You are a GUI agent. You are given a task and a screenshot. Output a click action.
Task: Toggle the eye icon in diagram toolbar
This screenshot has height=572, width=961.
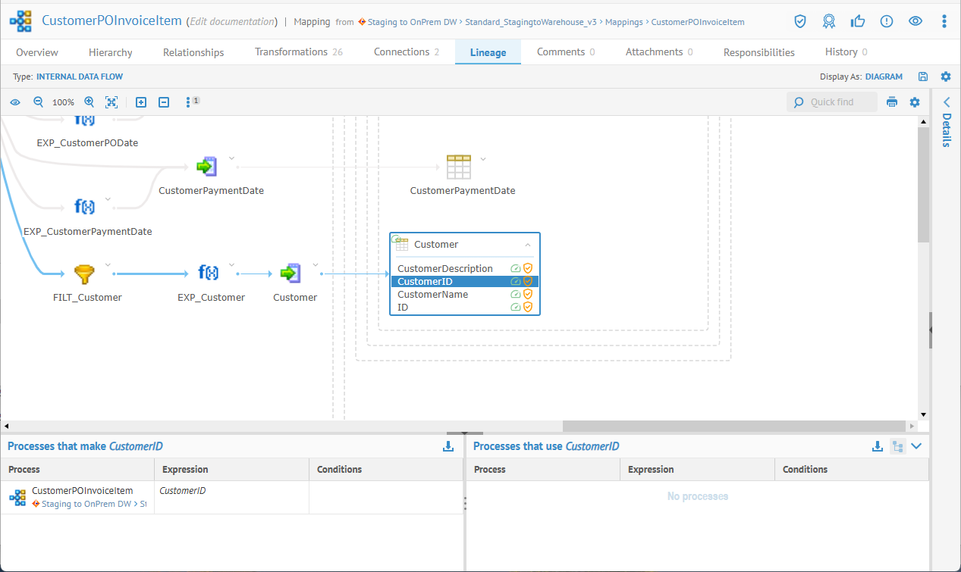(x=15, y=102)
